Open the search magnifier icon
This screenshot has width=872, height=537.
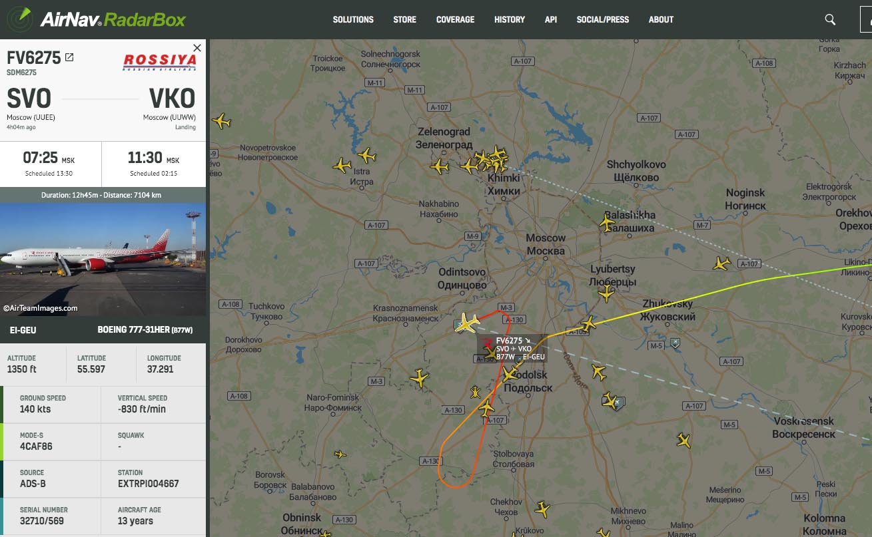pyautogui.click(x=830, y=19)
